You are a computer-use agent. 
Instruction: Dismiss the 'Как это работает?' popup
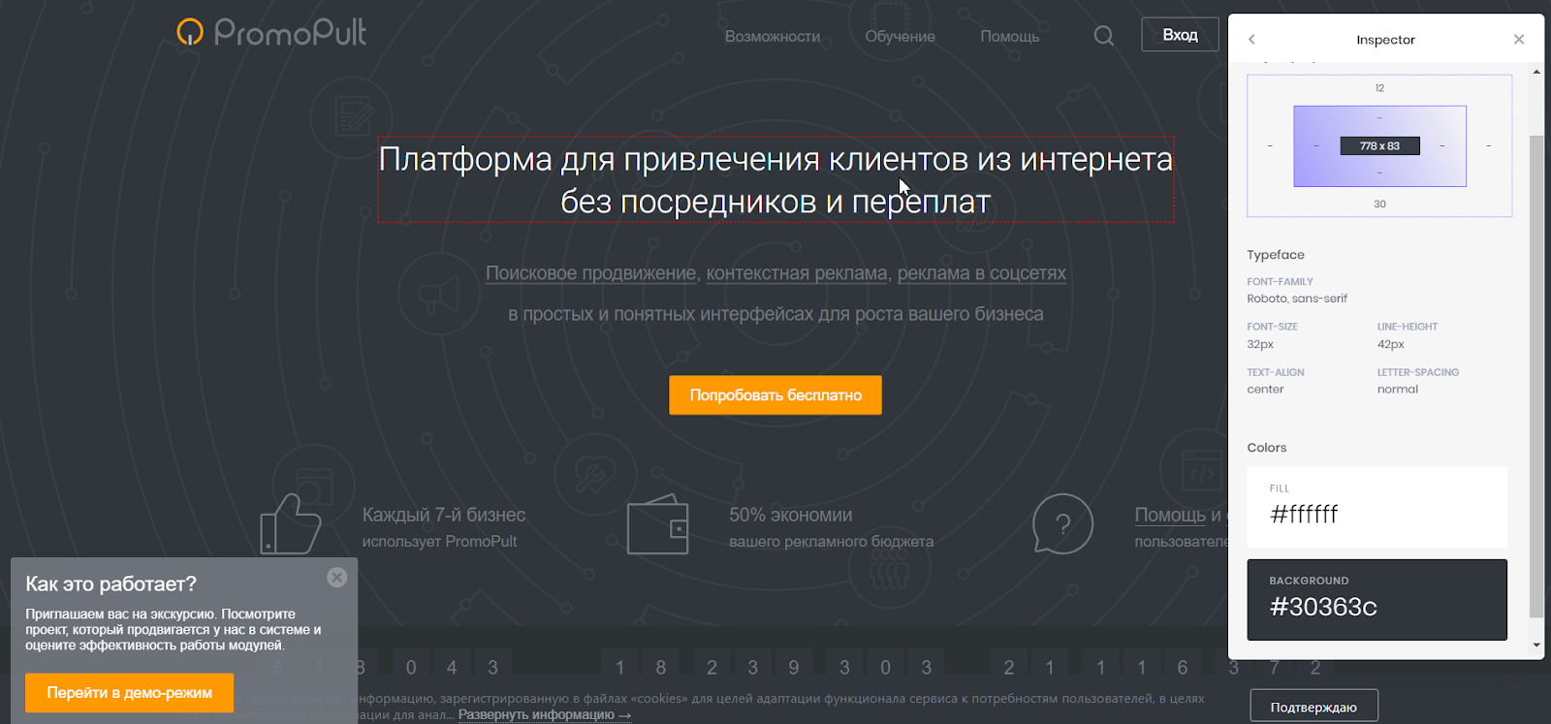336,578
